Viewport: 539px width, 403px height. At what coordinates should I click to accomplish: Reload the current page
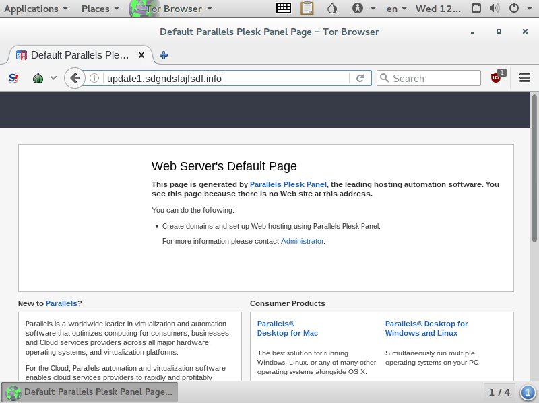(360, 78)
